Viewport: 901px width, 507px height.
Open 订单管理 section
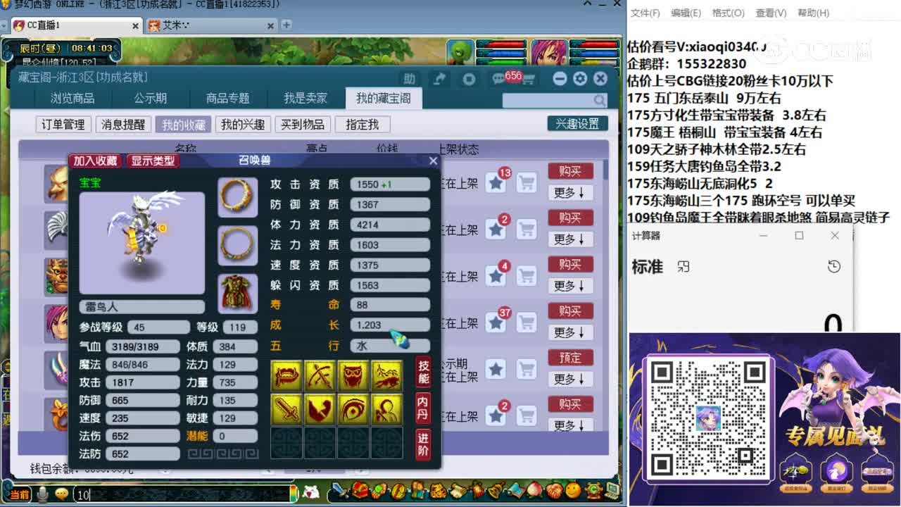(x=63, y=125)
